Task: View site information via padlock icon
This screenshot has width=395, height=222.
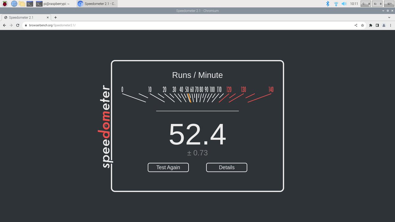Action: coord(26,25)
